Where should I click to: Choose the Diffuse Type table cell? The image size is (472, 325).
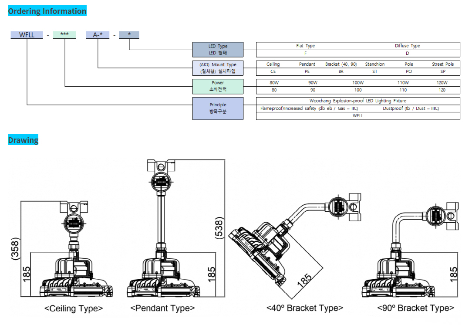407,46
